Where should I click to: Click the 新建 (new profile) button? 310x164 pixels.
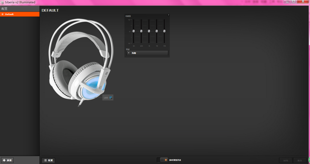(x=7, y=160)
